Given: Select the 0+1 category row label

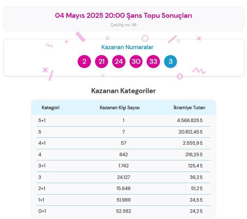Looking at the screenshot, I should pos(42,211).
